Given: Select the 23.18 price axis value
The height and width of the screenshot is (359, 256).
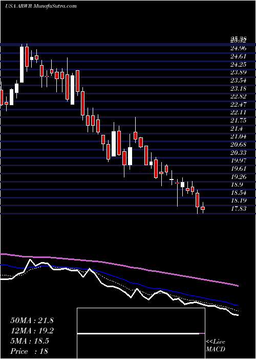Looking at the screenshot, I should 238,88.
